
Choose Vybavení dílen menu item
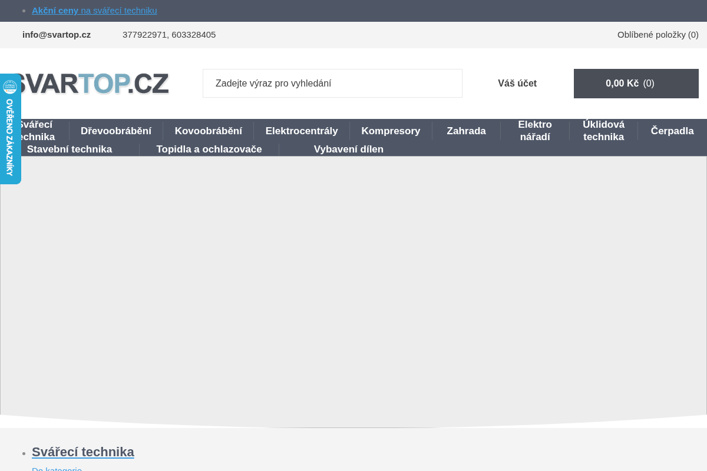pyautogui.click(x=349, y=150)
